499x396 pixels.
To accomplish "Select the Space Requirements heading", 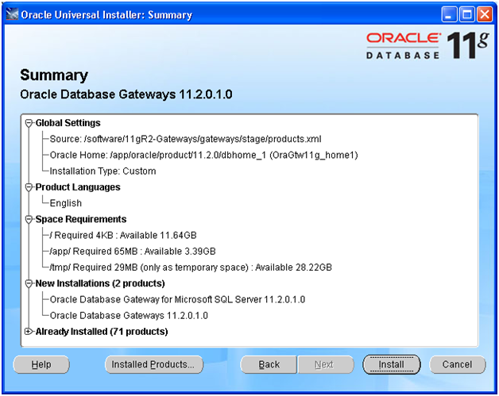I will (x=81, y=219).
